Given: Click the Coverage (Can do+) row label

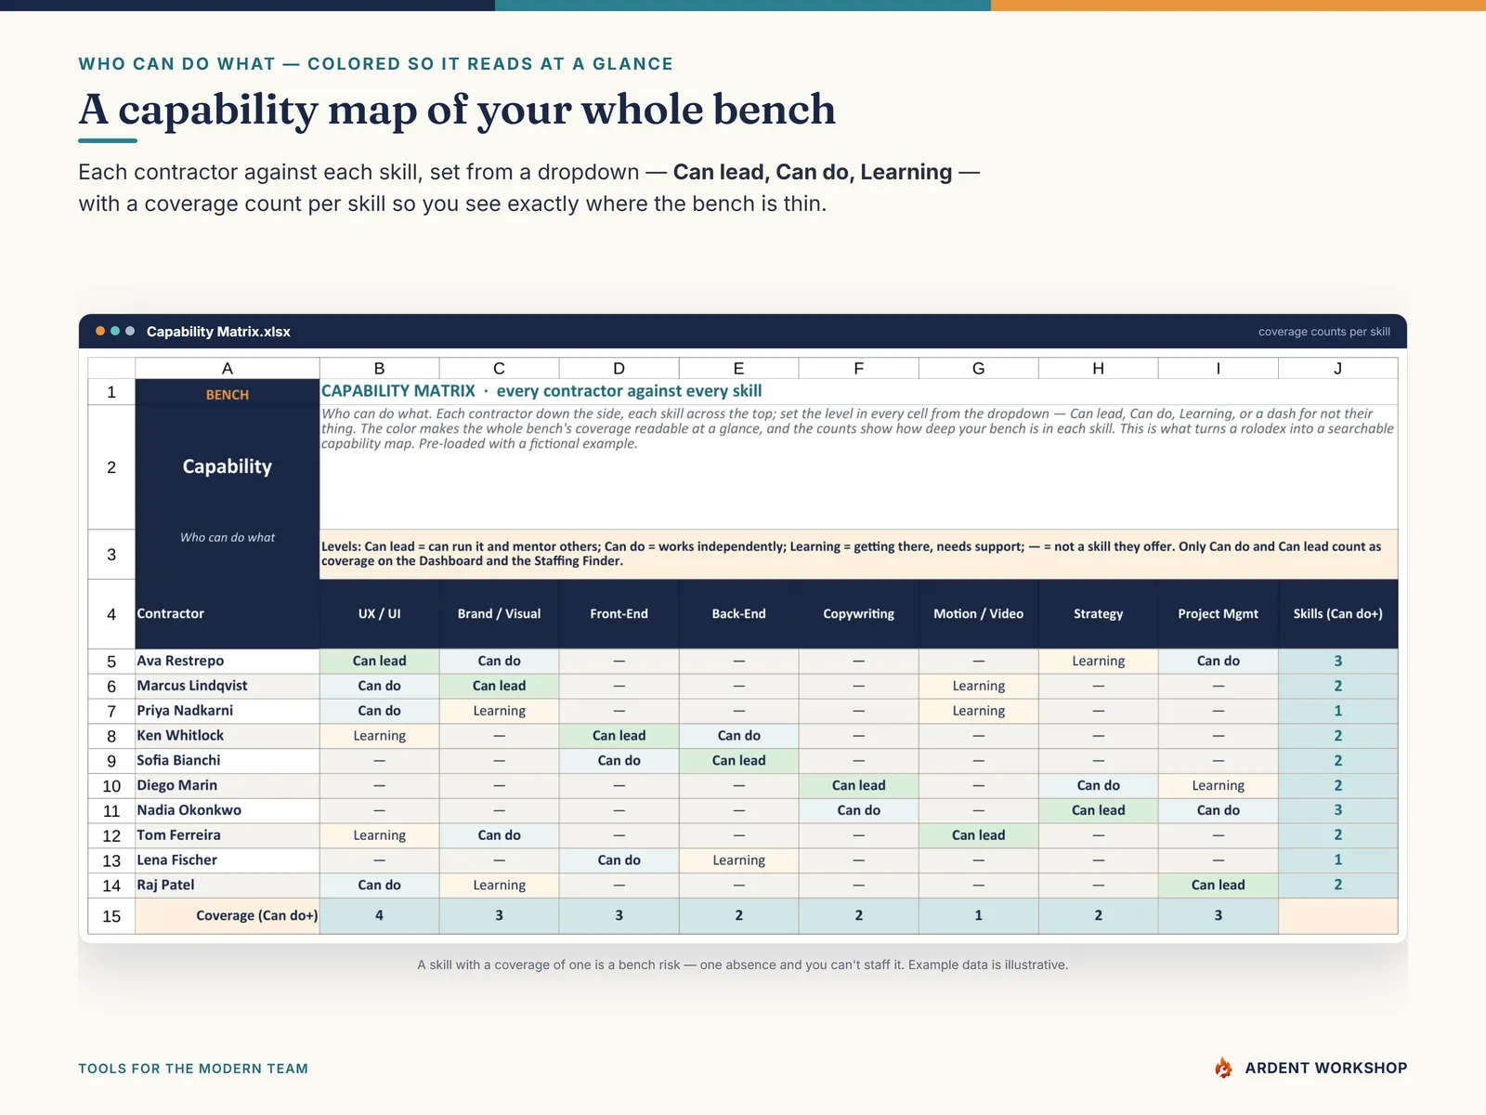Looking at the screenshot, I should [x=228, y=916].
